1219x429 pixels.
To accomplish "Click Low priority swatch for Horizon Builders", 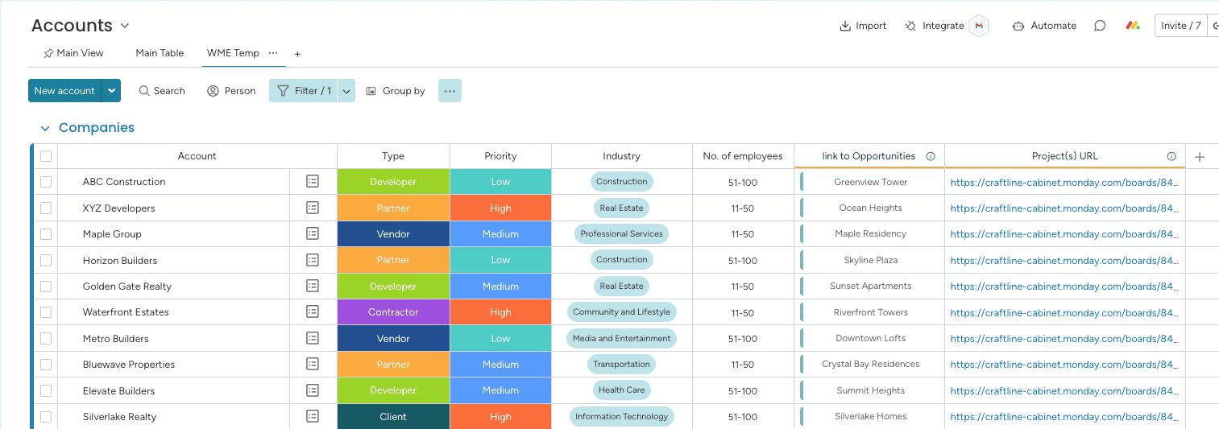I will 500,260.
